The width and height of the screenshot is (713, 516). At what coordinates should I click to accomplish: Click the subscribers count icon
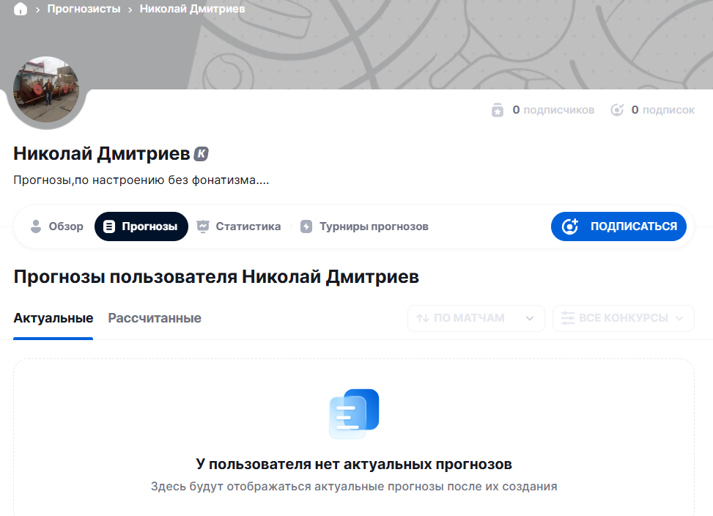tap(498, 110)
